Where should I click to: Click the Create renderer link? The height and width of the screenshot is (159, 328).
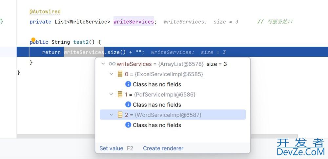[163, 148]
